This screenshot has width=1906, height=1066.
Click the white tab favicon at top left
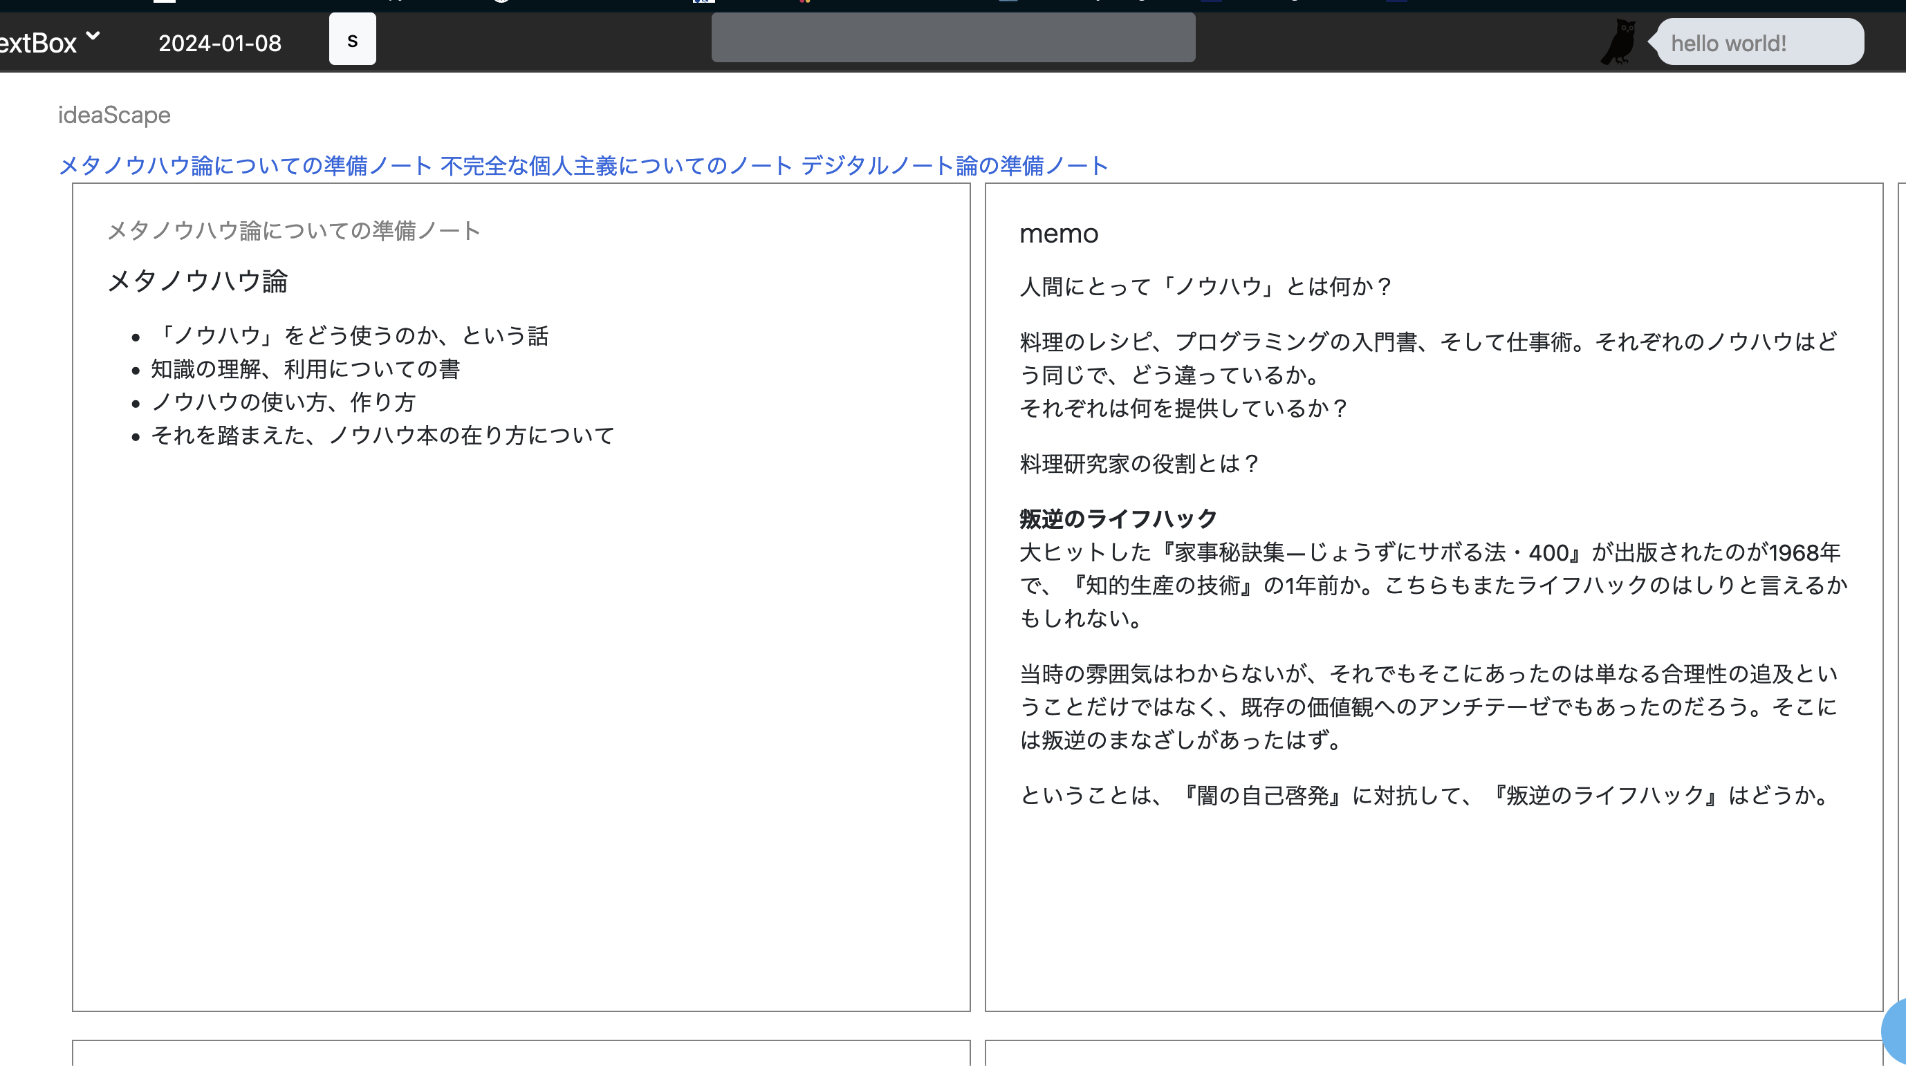pos(165,3)
